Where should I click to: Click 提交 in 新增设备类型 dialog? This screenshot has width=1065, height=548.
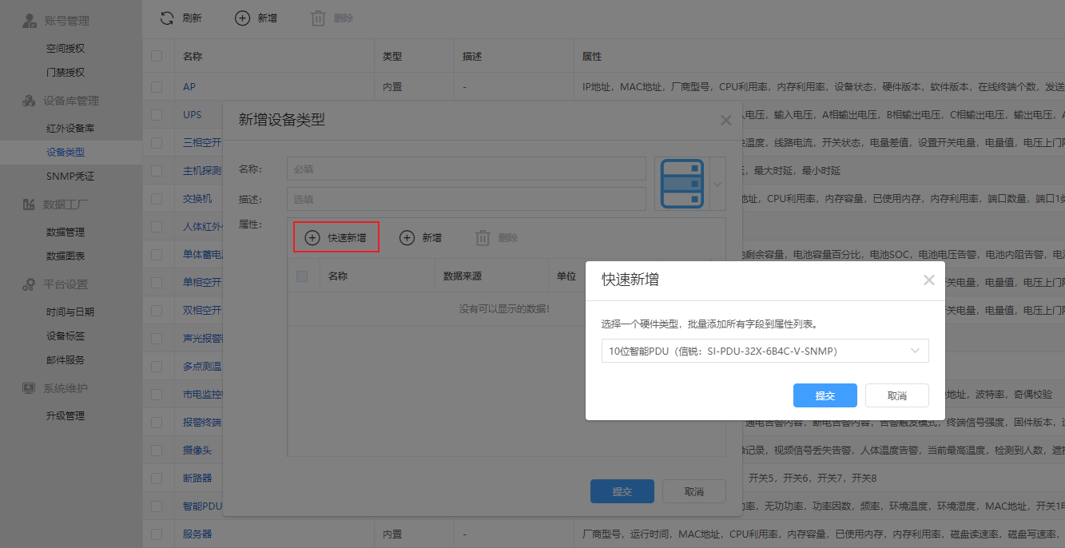point(622,491)
